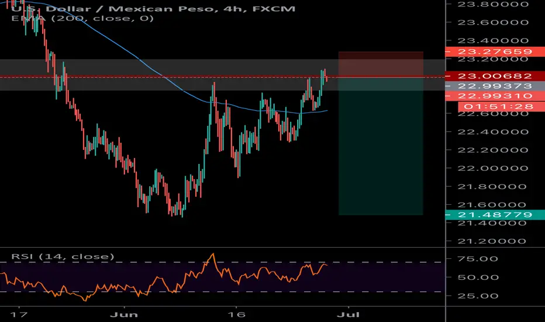Select the EMA (200, close, 0) indicator label
Screen dimensions: 545x322
pos(82,18)
